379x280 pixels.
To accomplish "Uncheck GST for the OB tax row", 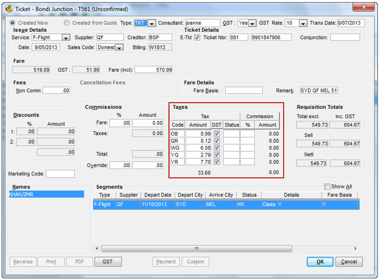I will 217,134.
